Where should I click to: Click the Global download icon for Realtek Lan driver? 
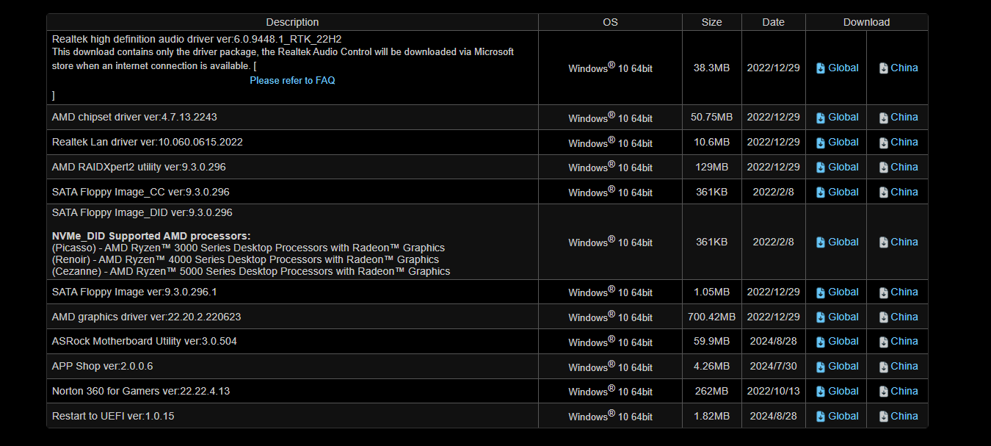(x=821, y=143)
